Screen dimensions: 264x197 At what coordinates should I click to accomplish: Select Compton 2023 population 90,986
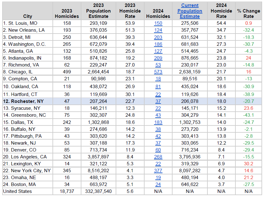98,79
